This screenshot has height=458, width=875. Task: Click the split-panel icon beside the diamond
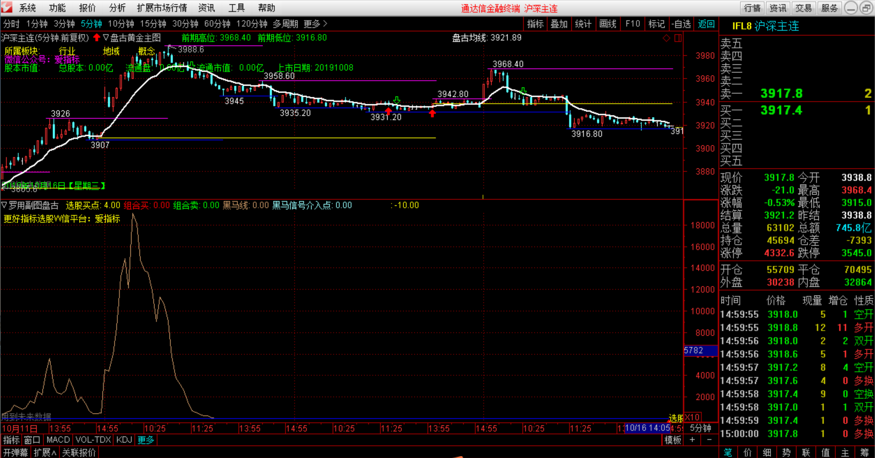pyautogui.click(x=678, y=38)
